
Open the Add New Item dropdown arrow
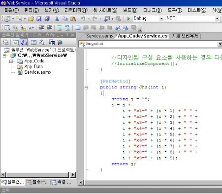[25, 19]
